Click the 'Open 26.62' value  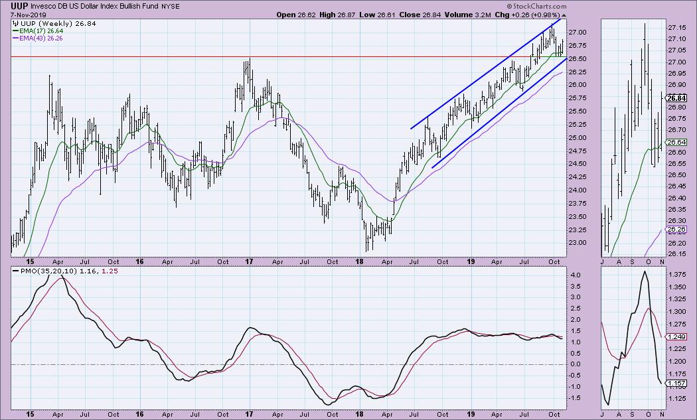click(296, 15)
